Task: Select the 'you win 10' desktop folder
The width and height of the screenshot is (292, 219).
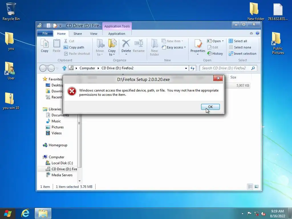Action: [x=11, y=101]
